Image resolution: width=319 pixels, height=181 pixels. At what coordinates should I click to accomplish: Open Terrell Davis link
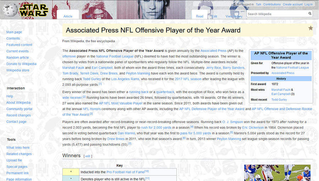coord(89,74)
